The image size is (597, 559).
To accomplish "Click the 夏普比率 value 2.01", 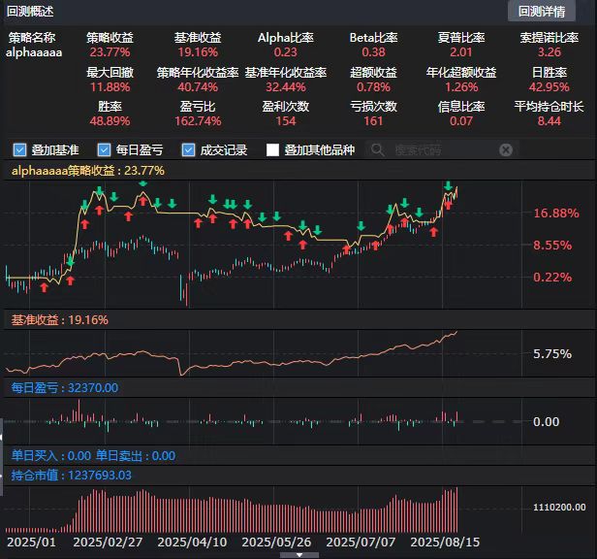I will [x=461, y=52].
